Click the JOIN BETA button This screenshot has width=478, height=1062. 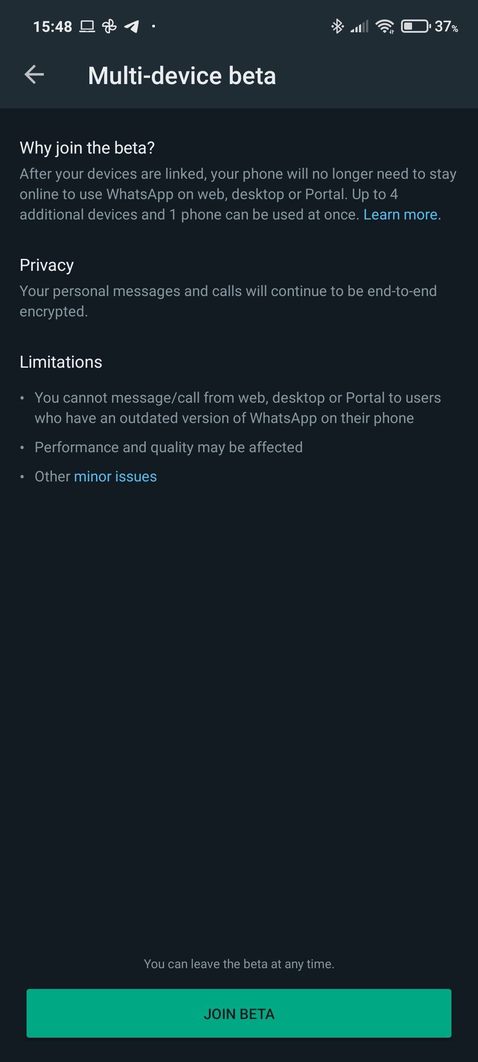[239, 1013]
